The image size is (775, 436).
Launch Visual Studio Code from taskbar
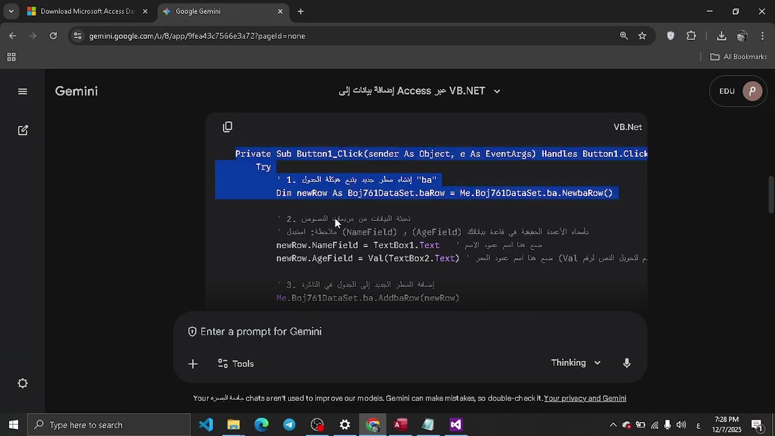206,425
